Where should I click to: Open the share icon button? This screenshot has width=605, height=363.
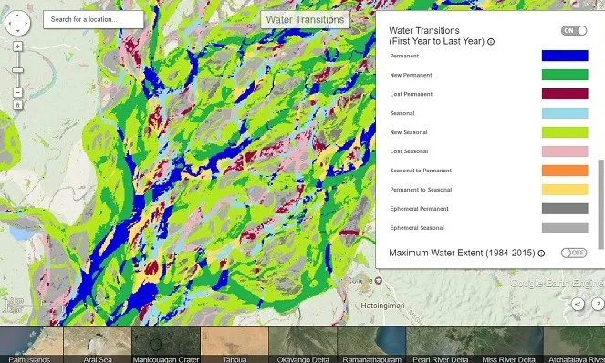point(578,304)
